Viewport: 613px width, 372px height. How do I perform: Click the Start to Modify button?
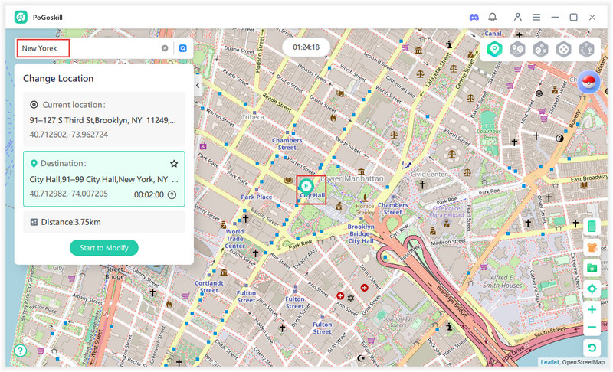pyautogui.click(x=103, y=247)
